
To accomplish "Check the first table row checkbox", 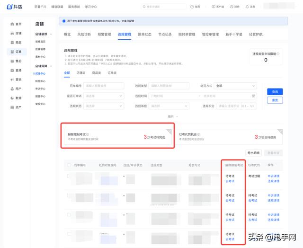I will [x=69, y=176].
